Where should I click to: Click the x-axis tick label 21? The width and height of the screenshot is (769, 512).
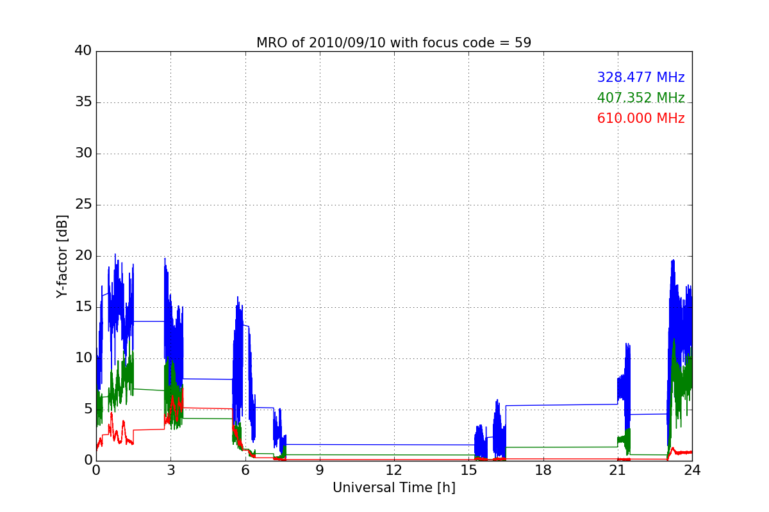point(618,470)
